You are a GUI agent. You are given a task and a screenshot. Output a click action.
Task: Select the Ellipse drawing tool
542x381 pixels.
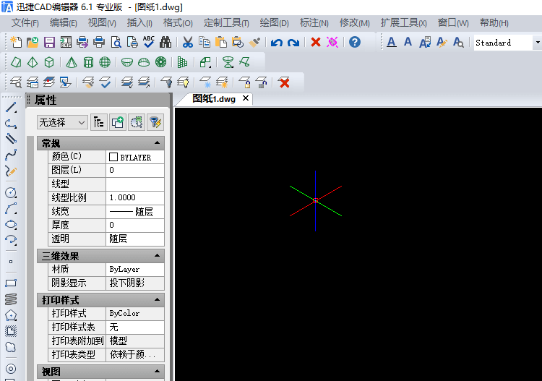coord(11,224)
